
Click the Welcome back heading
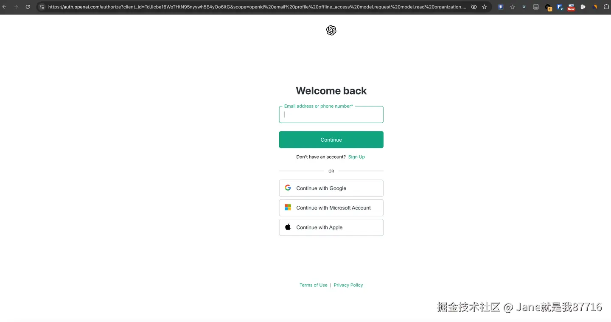(331, 91)
